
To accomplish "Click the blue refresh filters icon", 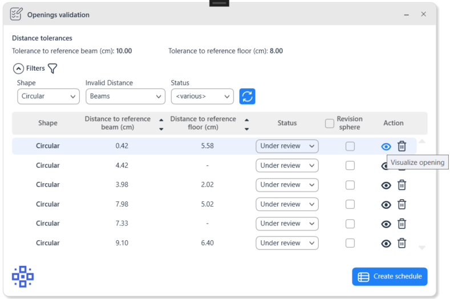I will (247, 96).
